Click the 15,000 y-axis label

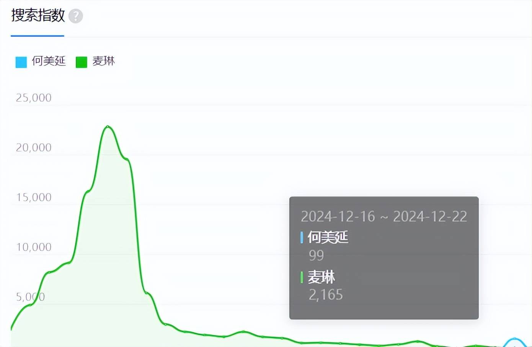pyautogui.click(x=34, y=198)
